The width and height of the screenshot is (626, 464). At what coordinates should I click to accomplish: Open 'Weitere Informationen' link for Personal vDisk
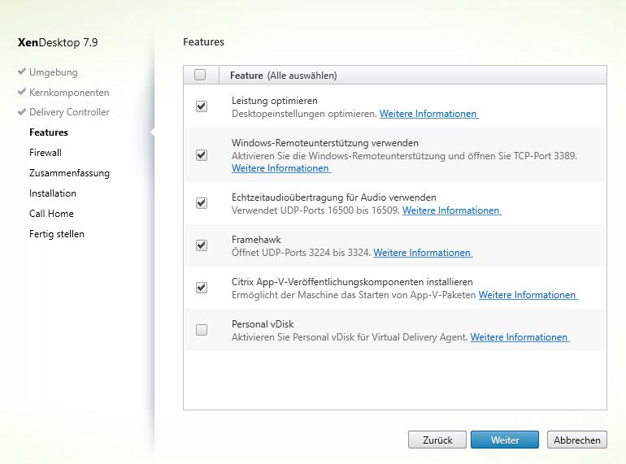[519, 337]
